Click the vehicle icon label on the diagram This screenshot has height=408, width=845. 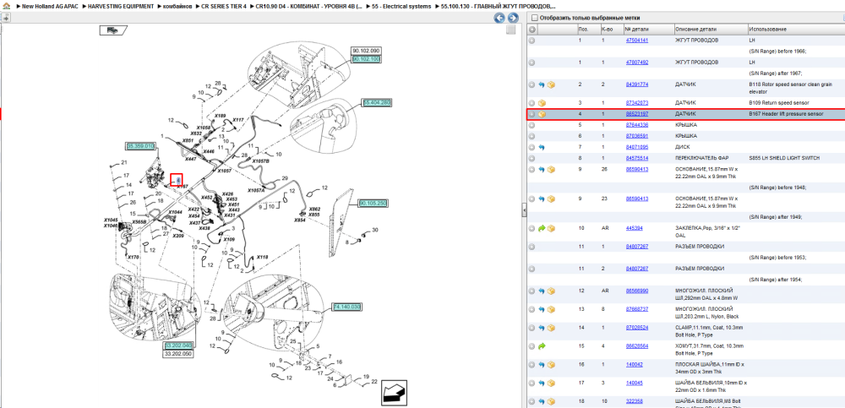point(113,30)
